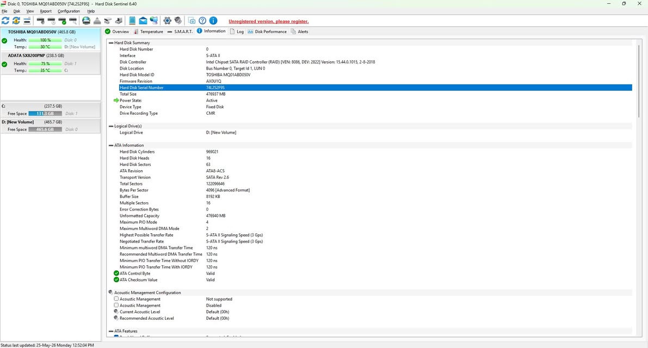
Task: Click the ADATA 75 % health bar
Action: coord(45,64)
